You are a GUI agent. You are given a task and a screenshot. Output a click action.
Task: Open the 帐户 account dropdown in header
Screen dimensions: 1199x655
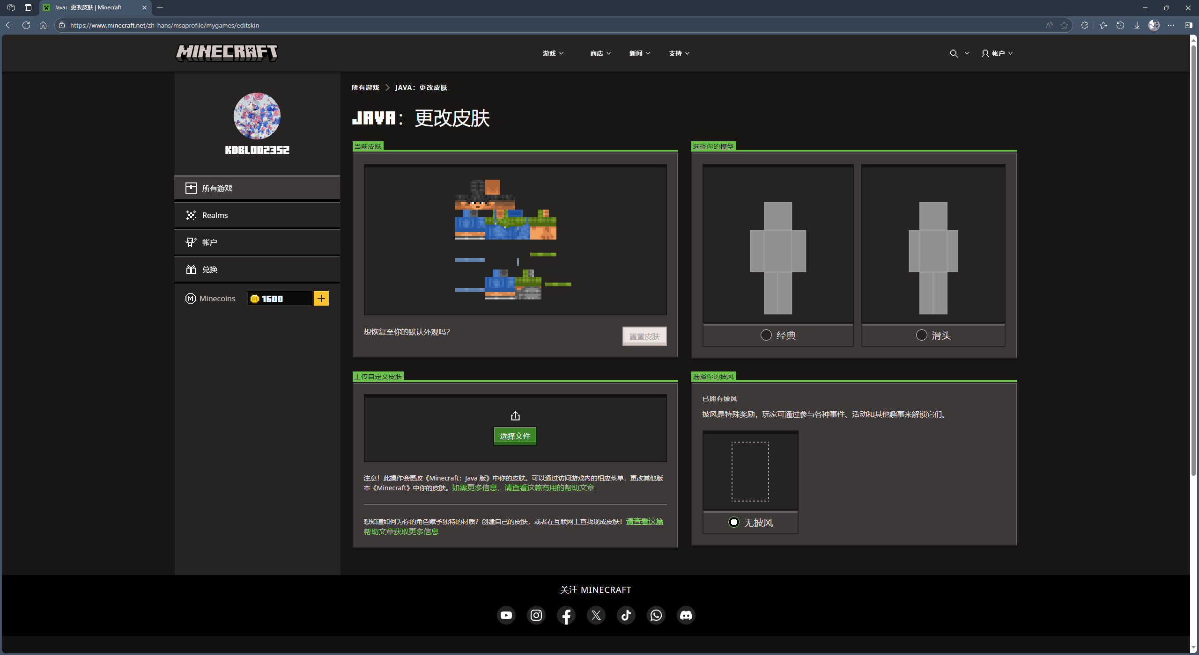(998, 53)
